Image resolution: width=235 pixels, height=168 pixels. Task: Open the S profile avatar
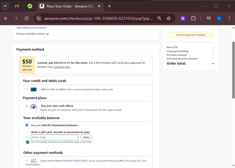coord(219,18)
